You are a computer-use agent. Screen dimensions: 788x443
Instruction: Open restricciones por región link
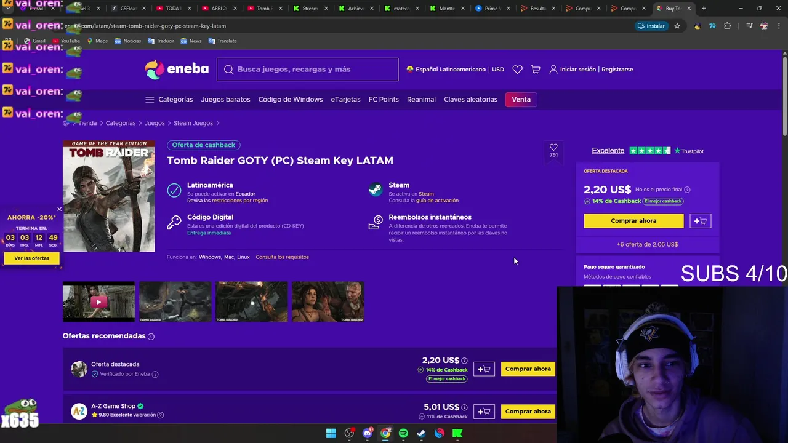[239, 201]
